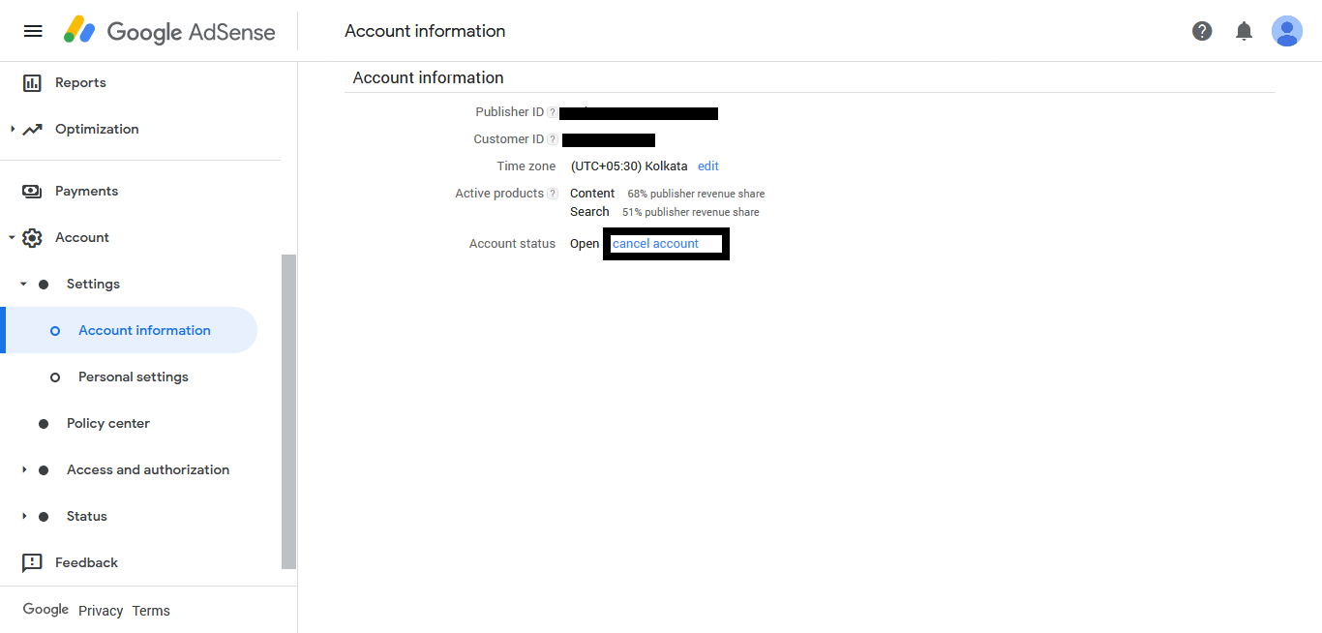1322x633 pixels.
Task: Click the Feedback icon in sidebar
Action: point(32,562)
